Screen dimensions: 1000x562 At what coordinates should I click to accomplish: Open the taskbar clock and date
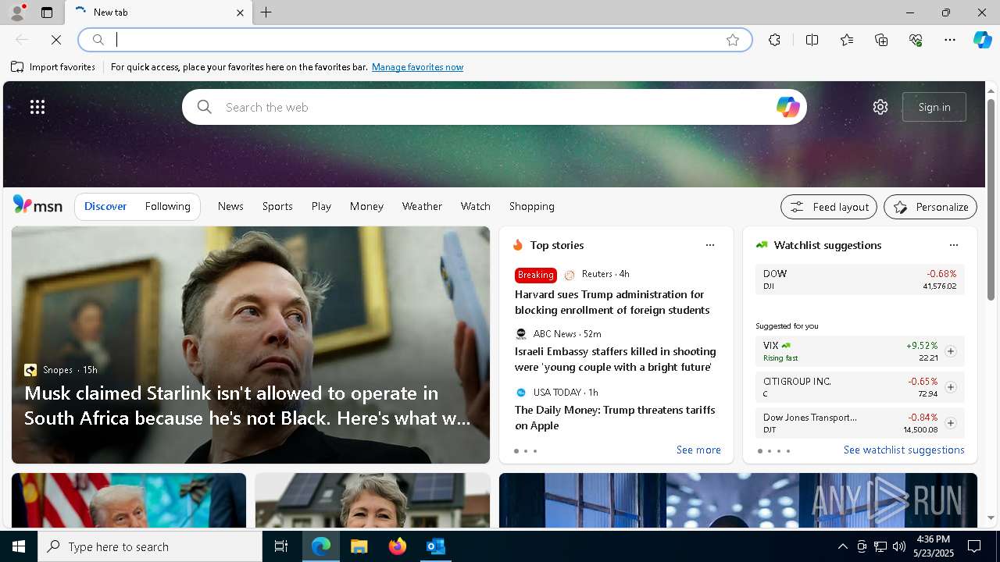(x=933, y=546)
